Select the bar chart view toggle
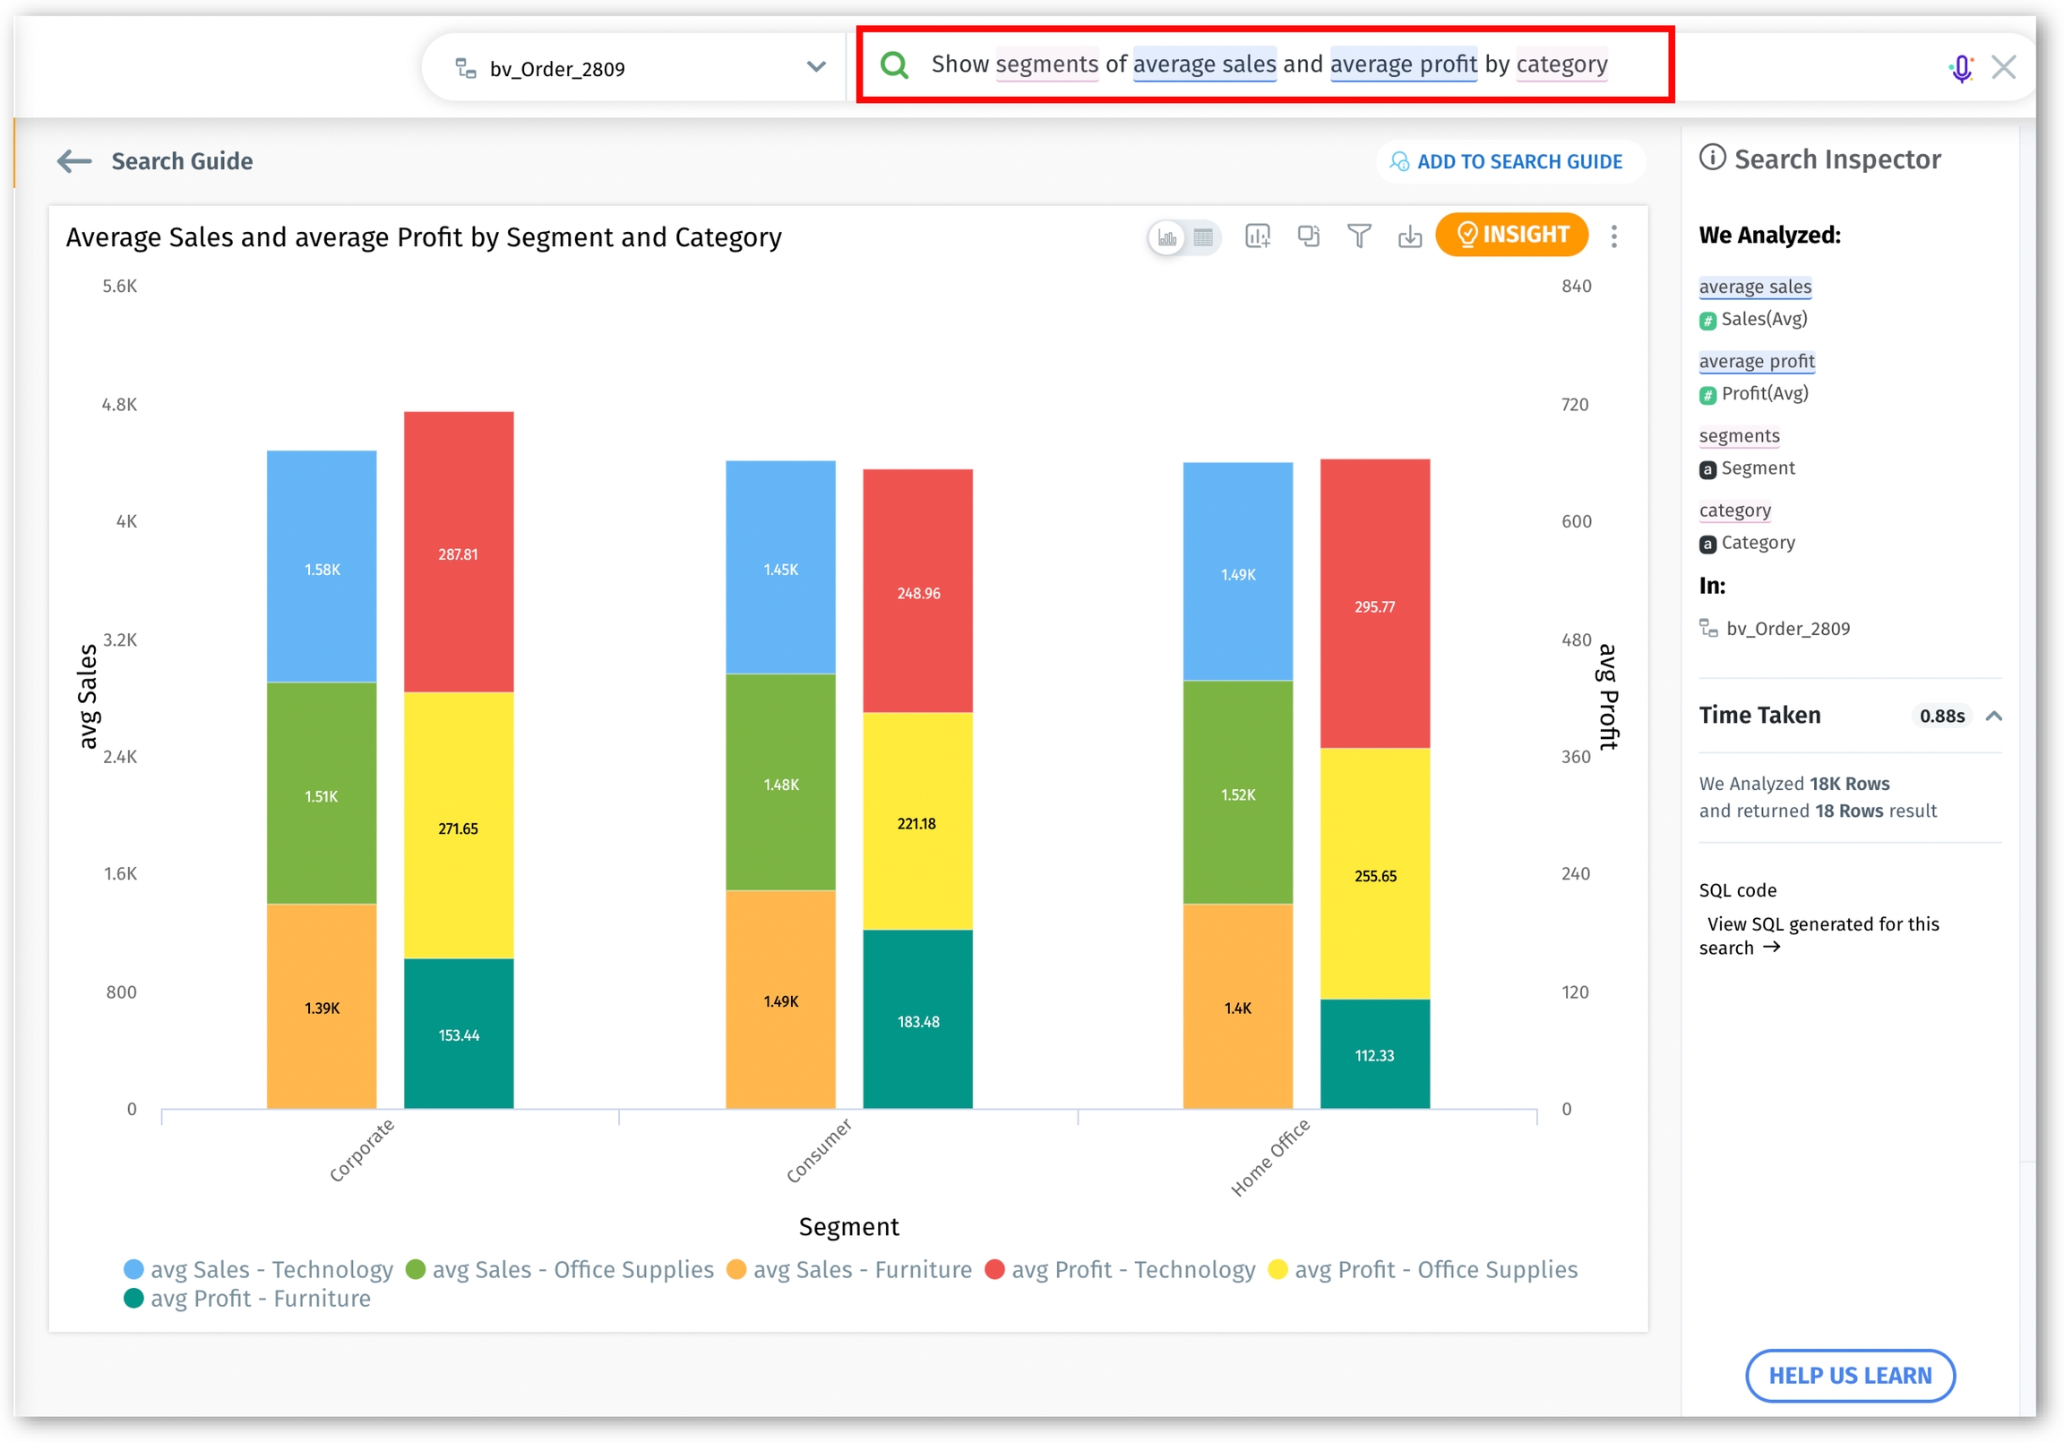Screen dimensions: 2064x1442 pos(1167,237)
